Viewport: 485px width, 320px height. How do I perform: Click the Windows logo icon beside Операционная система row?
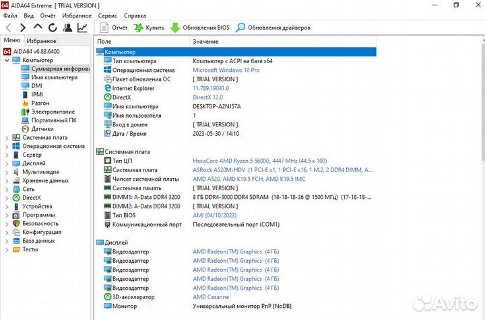click(107, 70)
